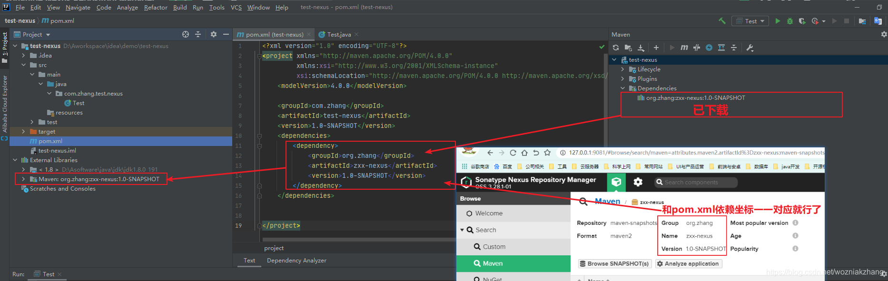The image size is (888, 281).
Task: Expand the .idea folder
Action: coord(24,55)
